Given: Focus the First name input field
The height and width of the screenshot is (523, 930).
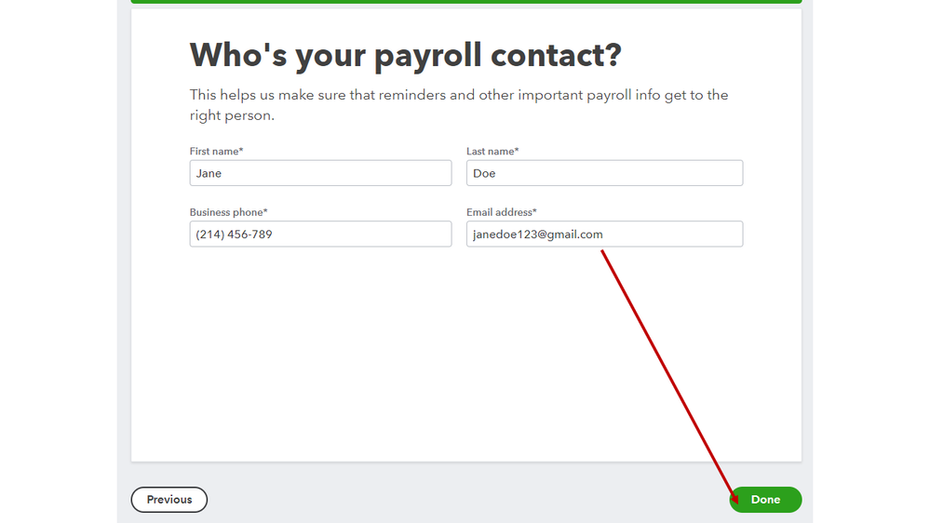Looking at the screenshot, I should [320, 173].
